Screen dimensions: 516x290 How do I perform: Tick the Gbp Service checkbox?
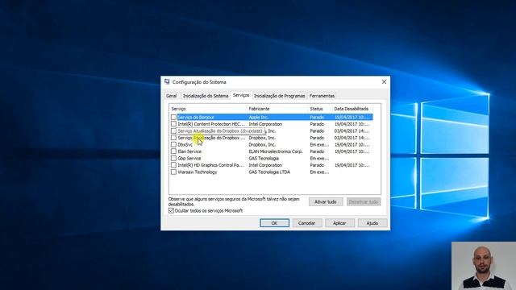[x=173, y=158]
